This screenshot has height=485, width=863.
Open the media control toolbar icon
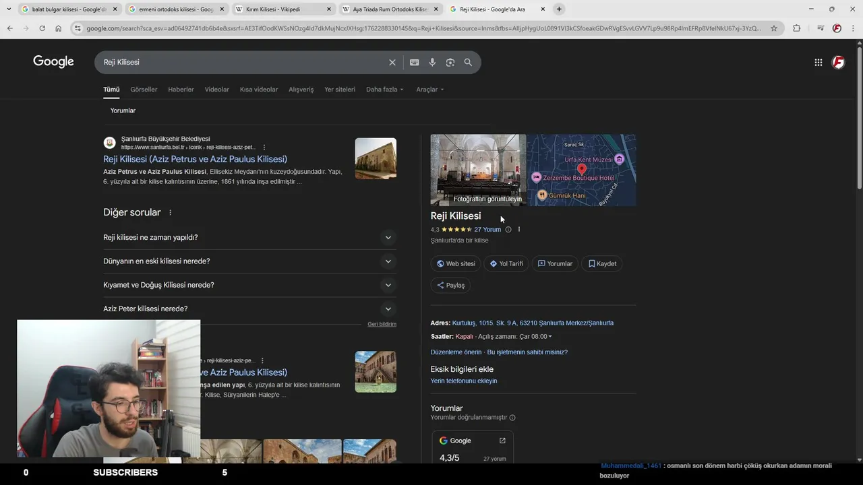coord(820,28)
